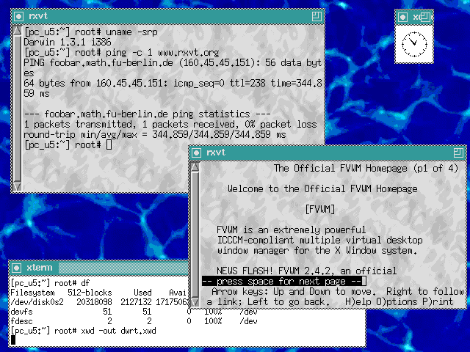The height and width of the screenshot is (352, 470).
Task: Open window menu button of FVWM rxvt window
Action: pyautogui.click(x=196, y=153)
